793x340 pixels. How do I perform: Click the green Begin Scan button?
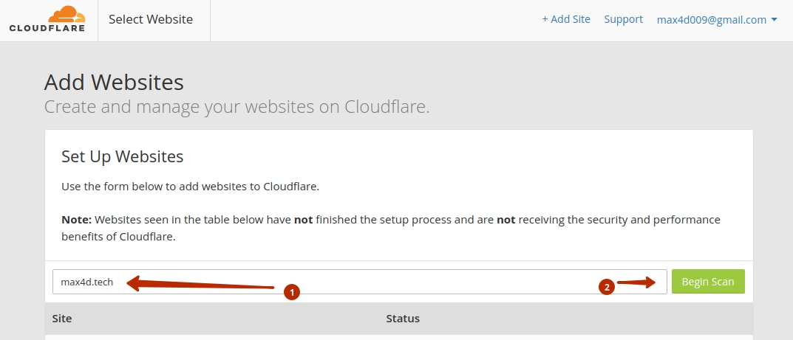coord(708,282)
